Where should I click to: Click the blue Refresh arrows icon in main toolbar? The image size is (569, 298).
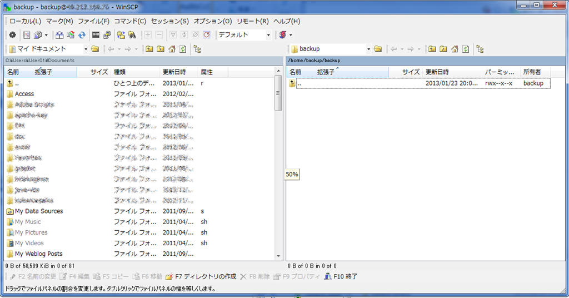tap(82, 35)
